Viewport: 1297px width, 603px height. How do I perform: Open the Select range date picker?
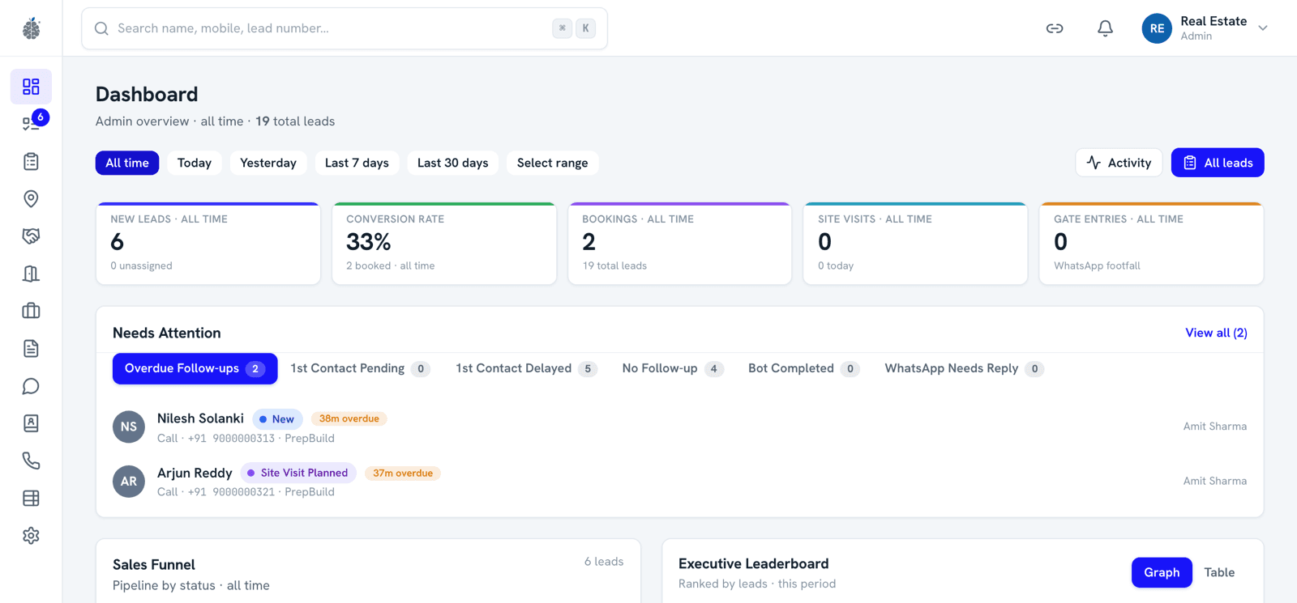point(553,163)
